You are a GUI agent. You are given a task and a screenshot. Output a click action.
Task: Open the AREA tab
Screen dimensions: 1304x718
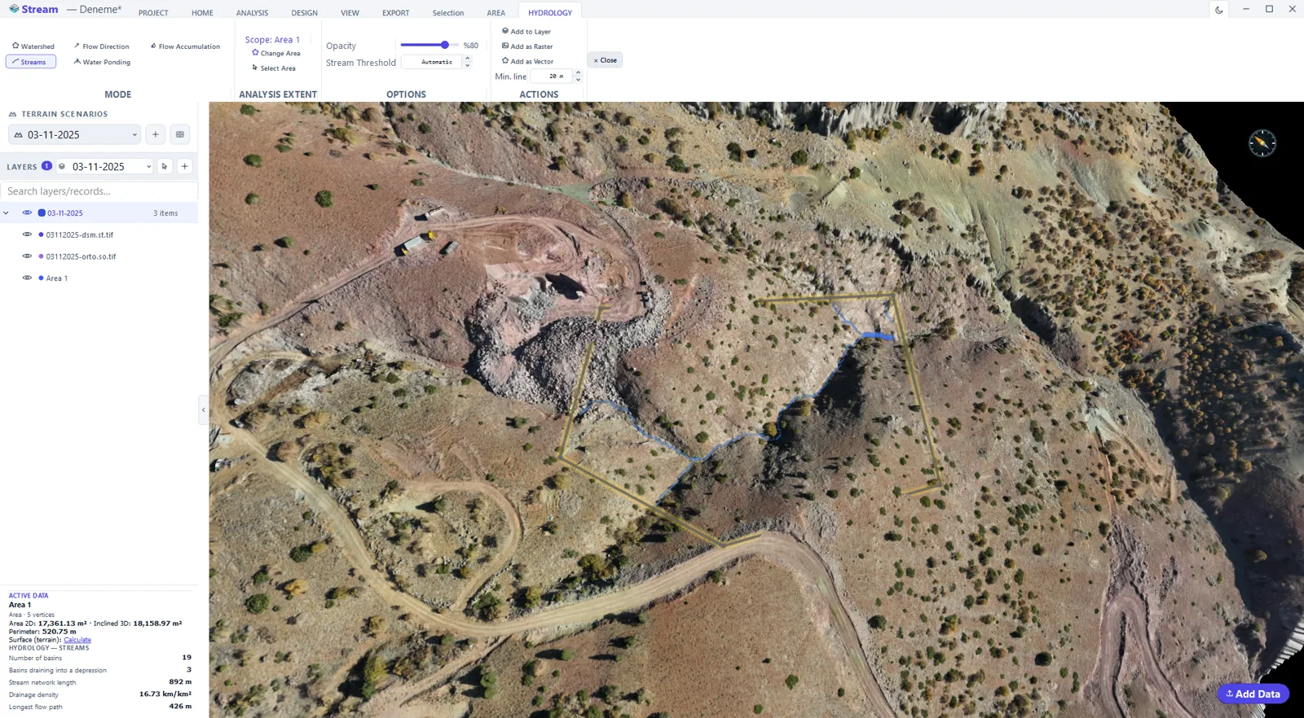click(496, 13)
